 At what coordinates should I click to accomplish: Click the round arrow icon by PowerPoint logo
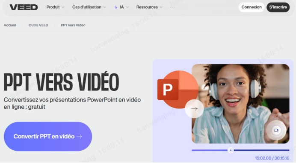coord(194,109)
